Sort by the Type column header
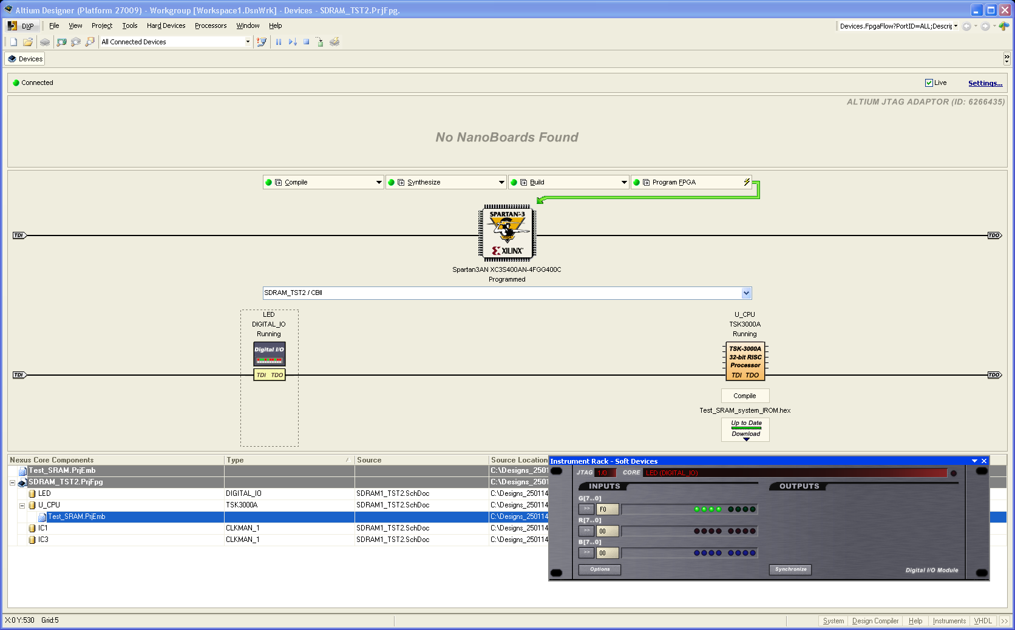 click(x=289, y=460)
